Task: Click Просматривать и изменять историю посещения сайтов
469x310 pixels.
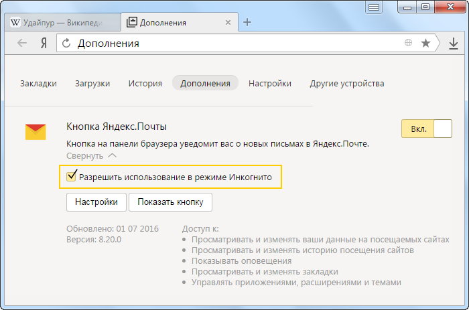Action: point(303,250)
